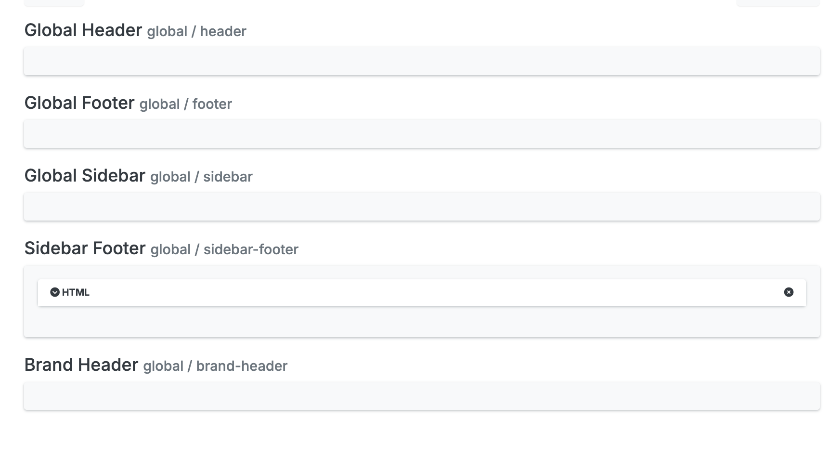This screenshot has height=470, width=828.
Task: Click the Global Header heading
Action: coord(83,30)
